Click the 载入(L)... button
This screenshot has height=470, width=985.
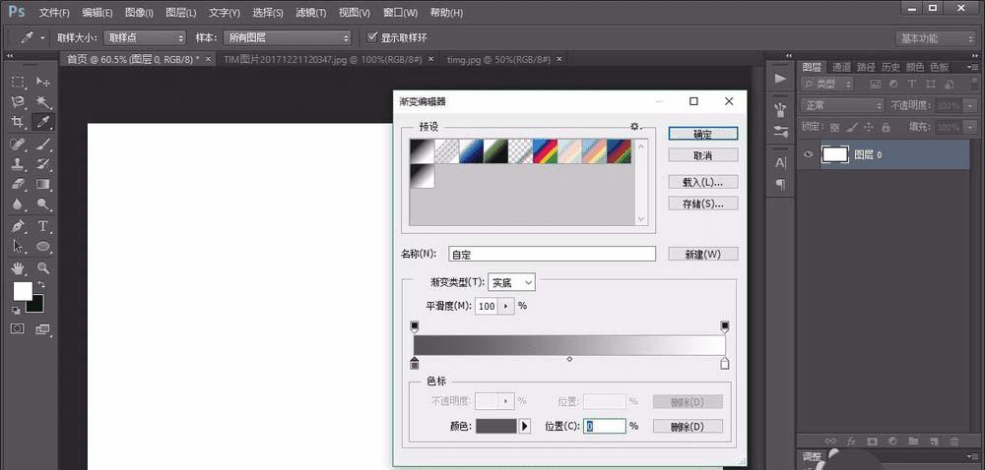pos(703,182)
